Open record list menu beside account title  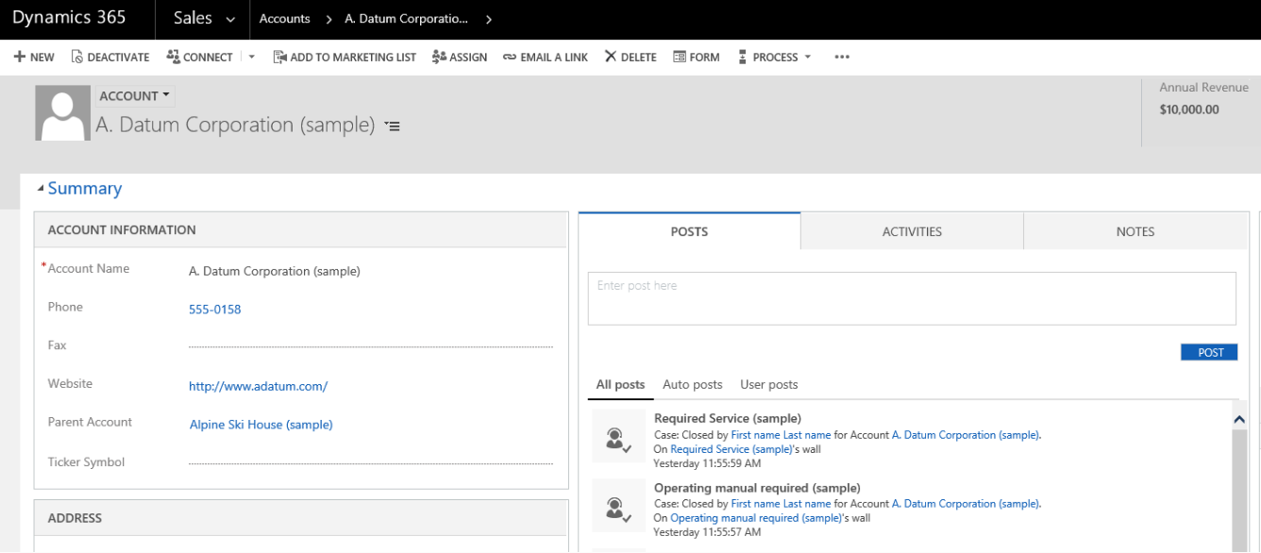point(393,126)
